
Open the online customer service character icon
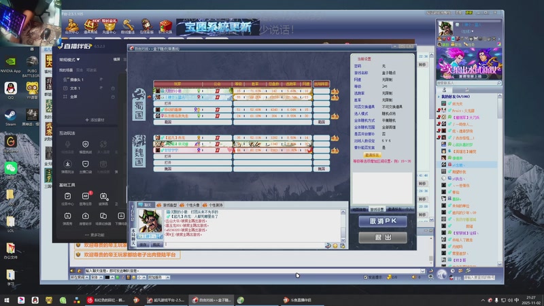pos(146,27)
